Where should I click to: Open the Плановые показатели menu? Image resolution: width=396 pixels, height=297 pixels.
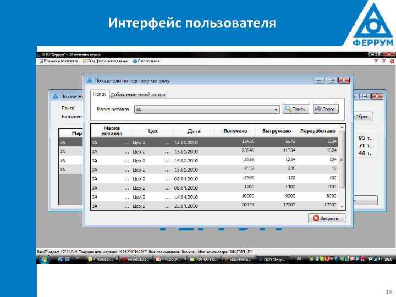(x=59, y=61)
